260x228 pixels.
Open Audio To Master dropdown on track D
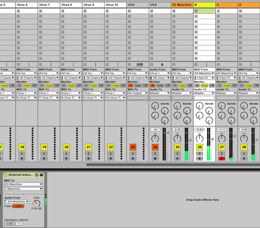coord(249,93)
